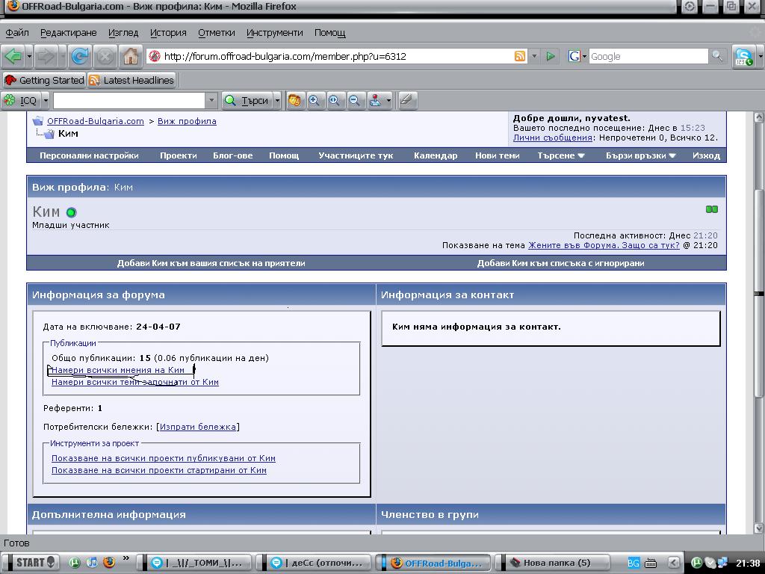
Task: Open the Помощ menu in the Firefox menu bar
Action: tap(329, 33)
